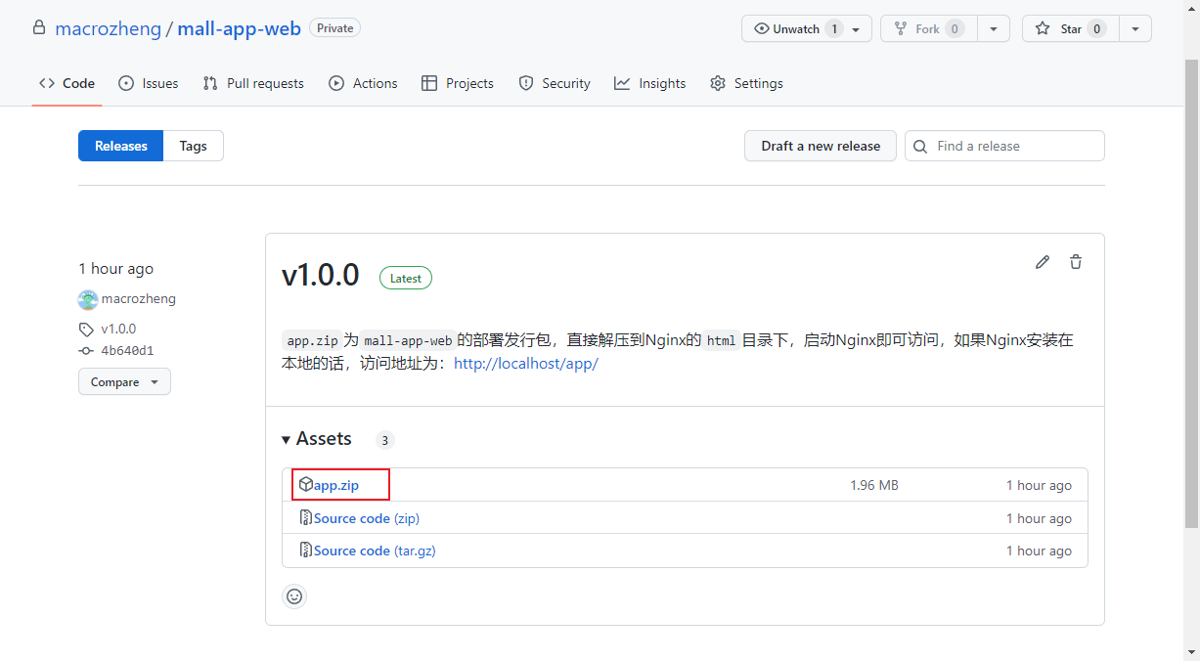1200x661 pixels.
Task: Open the Star lists dropdown arrow
Action: click(1135, 29)
